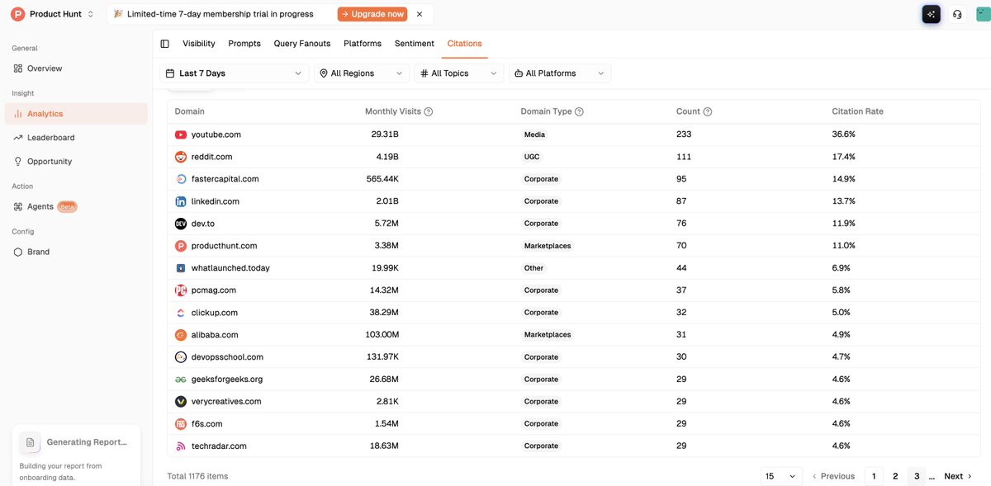Click the 36.6% citation rate value
991x486 pixels.
click(x=844, y=134)
